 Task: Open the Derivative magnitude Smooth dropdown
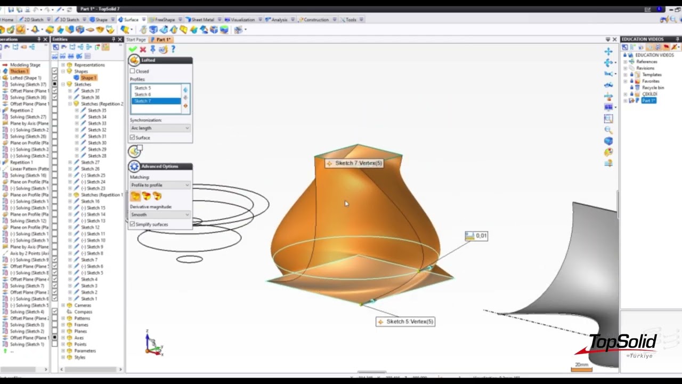point(160,214)
